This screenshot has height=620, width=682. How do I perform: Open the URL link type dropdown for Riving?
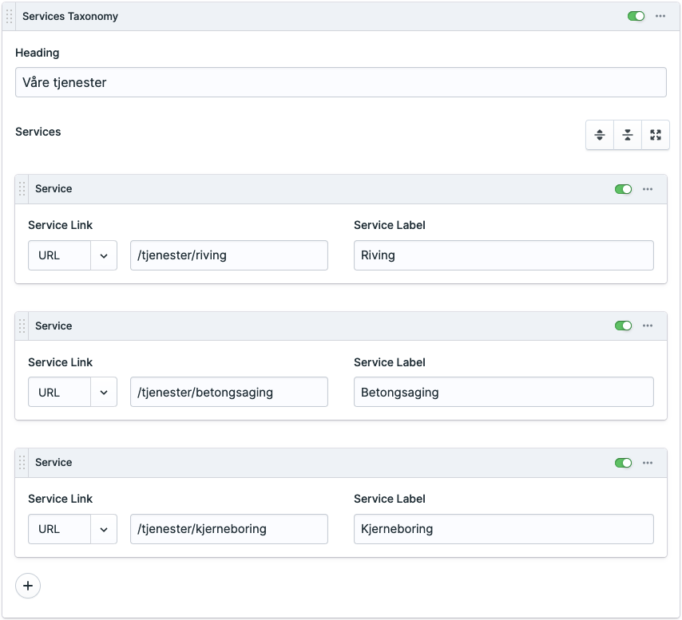click(104, 255)
